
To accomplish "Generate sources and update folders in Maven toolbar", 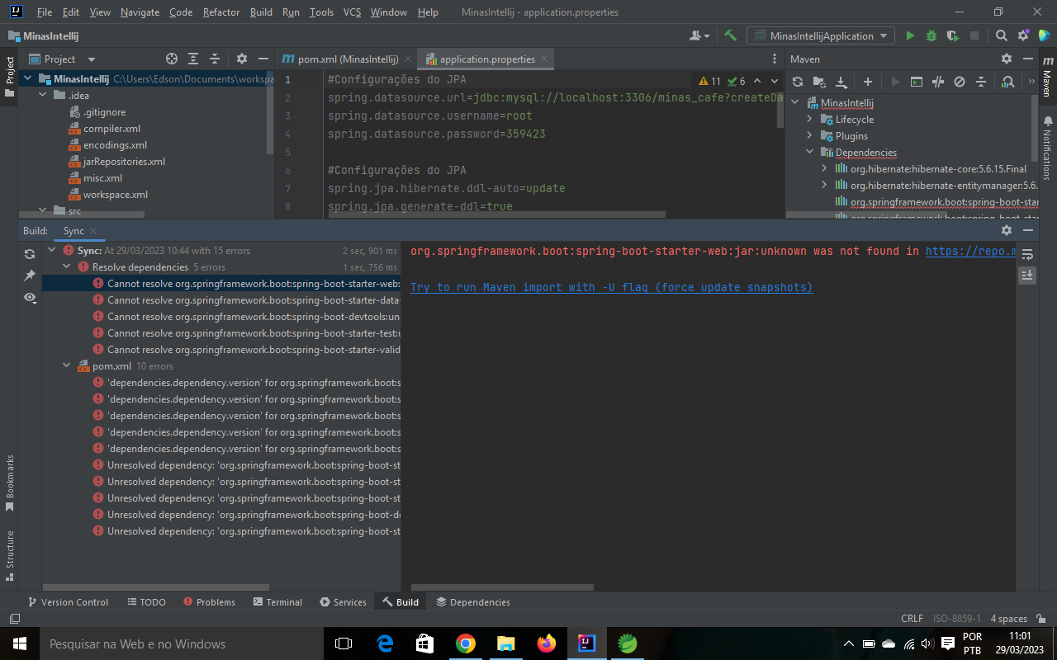I will [x=819, y=82].
